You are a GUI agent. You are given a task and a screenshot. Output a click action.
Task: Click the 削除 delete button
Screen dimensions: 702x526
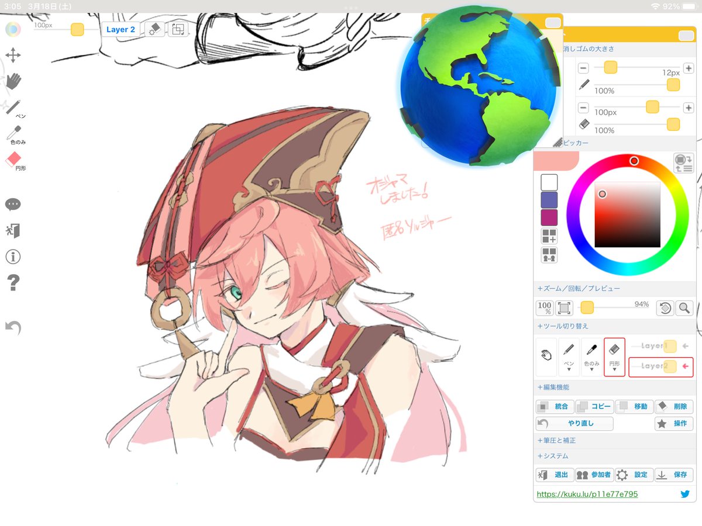(x=673, y=406)
